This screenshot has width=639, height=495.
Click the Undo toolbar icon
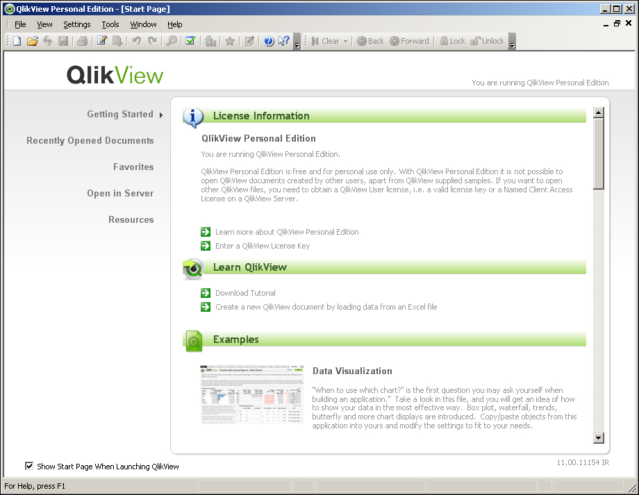click(x=136, y=40)
